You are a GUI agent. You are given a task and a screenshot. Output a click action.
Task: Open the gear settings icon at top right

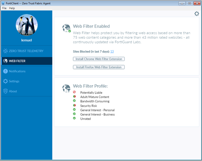point(196,14)
